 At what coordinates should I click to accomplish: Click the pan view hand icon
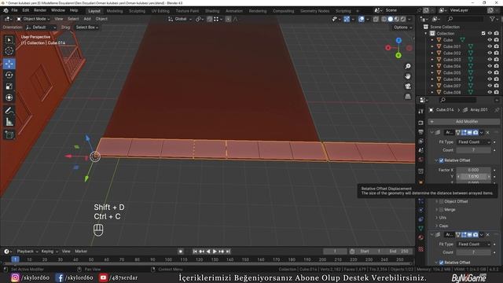pos(408,76)
